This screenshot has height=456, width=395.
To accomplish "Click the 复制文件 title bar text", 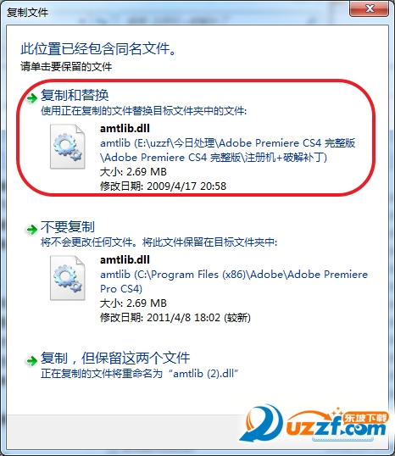I will 28,13.
